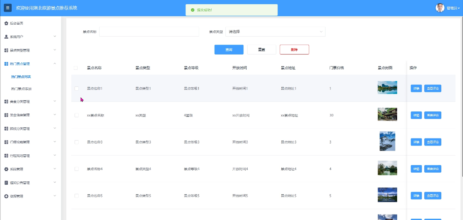463x220 pixels.
Task: Expand the 路线分类管理 submenu chevron
Action: pyautogui.click(x=55, y=129)
